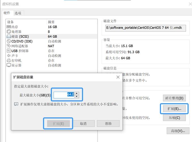The height and width of the screenshot is (142, 192).
Task: Switch to the 选项 tab
Action: coord(18,13)
